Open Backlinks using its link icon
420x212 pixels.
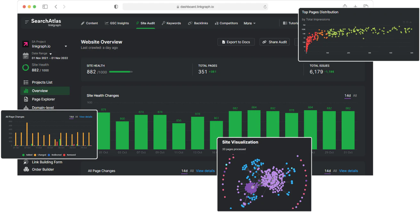190,23
